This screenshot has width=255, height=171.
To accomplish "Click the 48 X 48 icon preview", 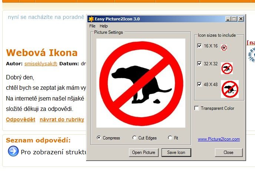I will click(230, 89).
